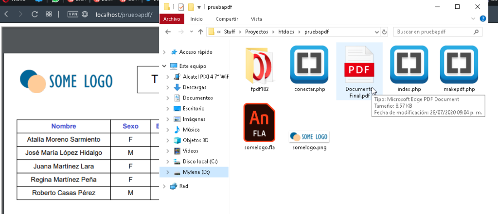Open address bar history dropdown
498x214 pixels.
377,32
